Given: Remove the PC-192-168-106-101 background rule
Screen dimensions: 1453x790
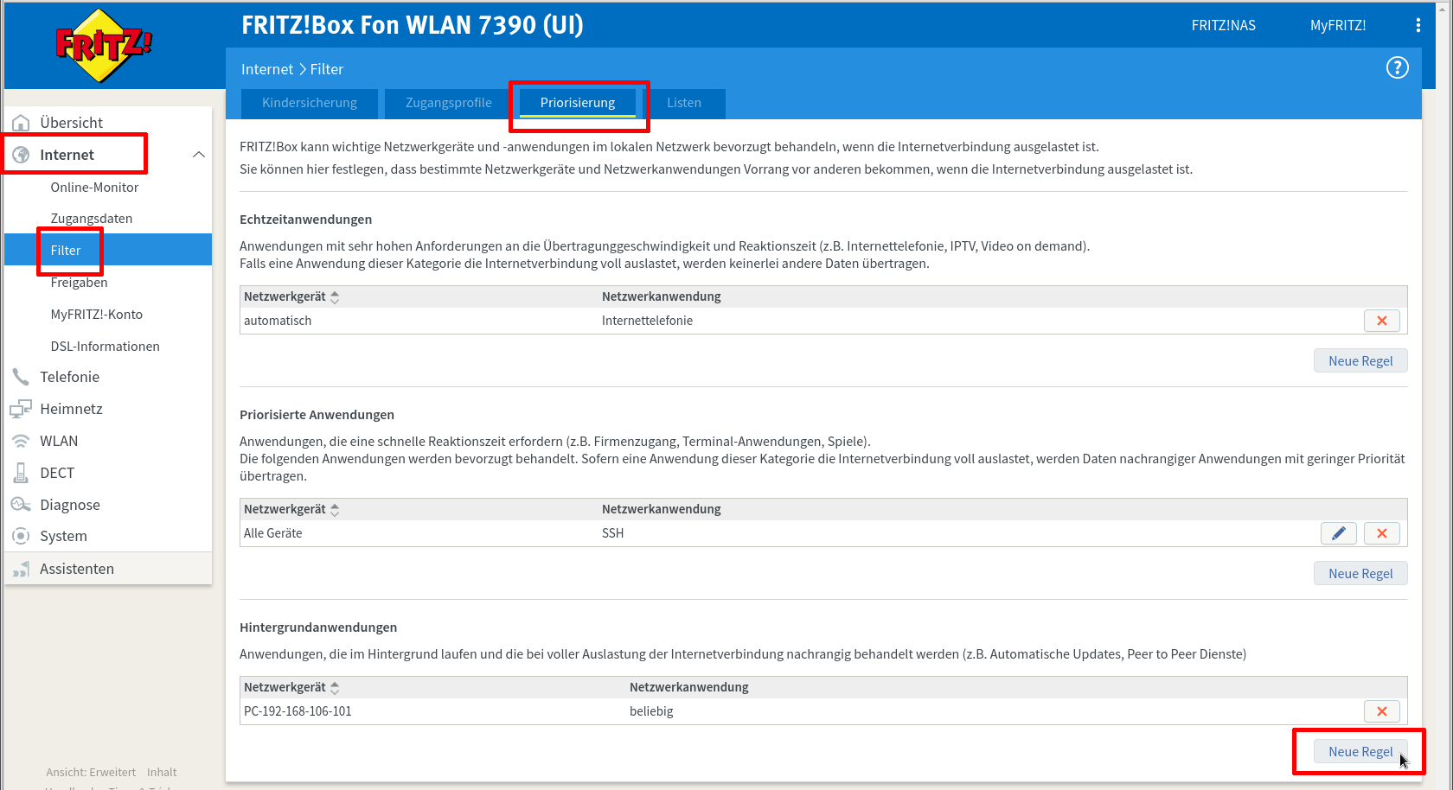Looking at the screenshot, I should [1381, 711].
